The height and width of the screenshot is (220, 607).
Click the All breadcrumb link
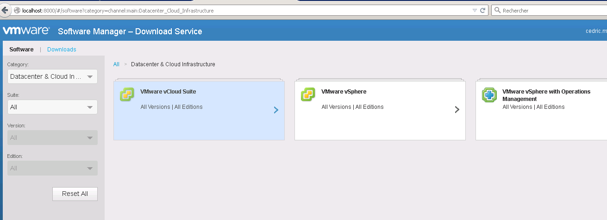click(x=116, y=64)
